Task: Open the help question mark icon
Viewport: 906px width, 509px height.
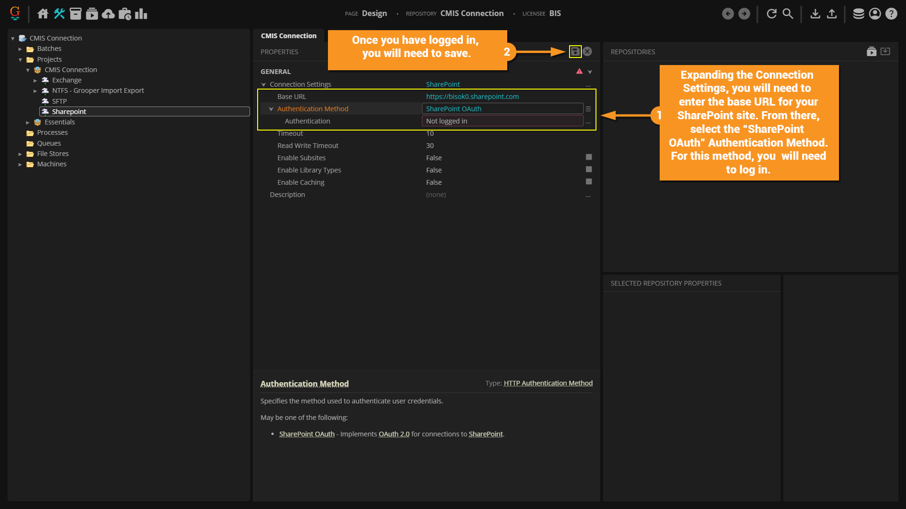Action: coord(891,14)
